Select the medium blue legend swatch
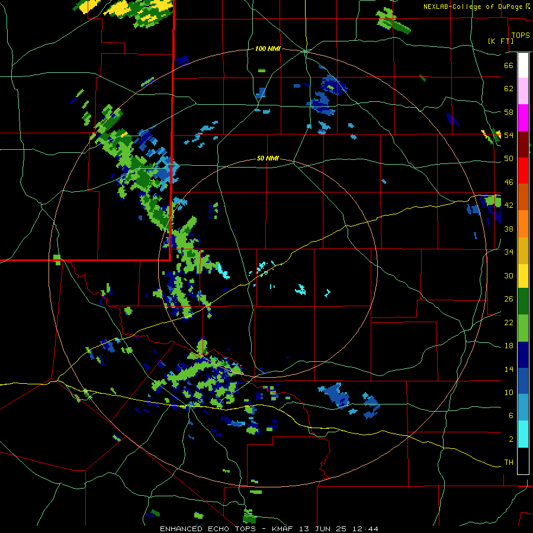This screenshot has height=533, width=533. [523, 381]
